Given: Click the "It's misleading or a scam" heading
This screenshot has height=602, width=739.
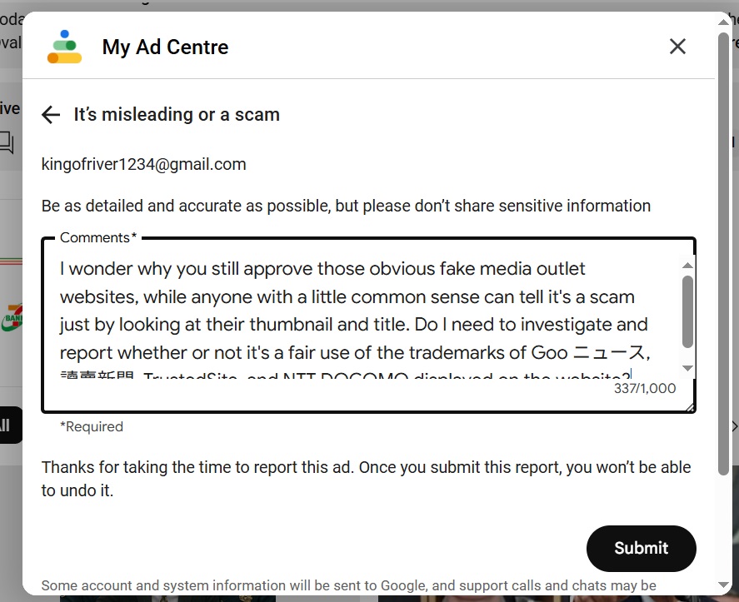Looking at the screenshot, I should coord(177,114).
